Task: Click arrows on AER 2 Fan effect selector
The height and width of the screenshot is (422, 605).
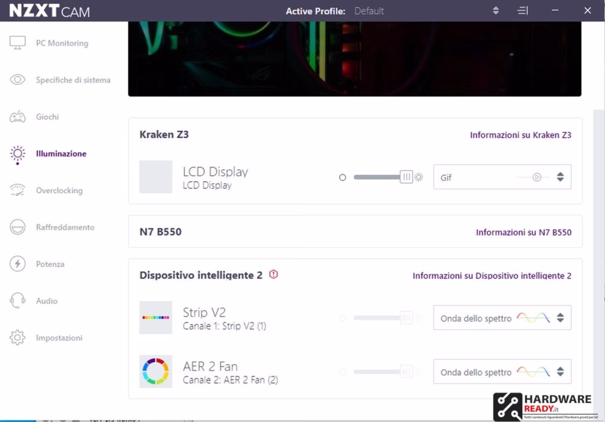Action: [x=560, y=371]
